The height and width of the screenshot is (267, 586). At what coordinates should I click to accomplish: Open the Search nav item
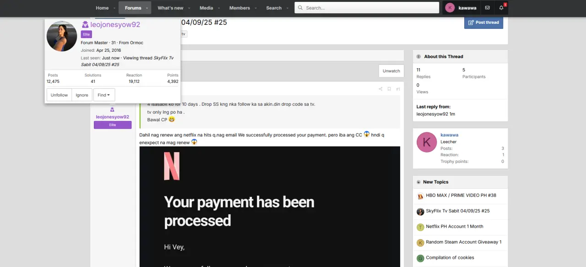click(x=274, y=8)
